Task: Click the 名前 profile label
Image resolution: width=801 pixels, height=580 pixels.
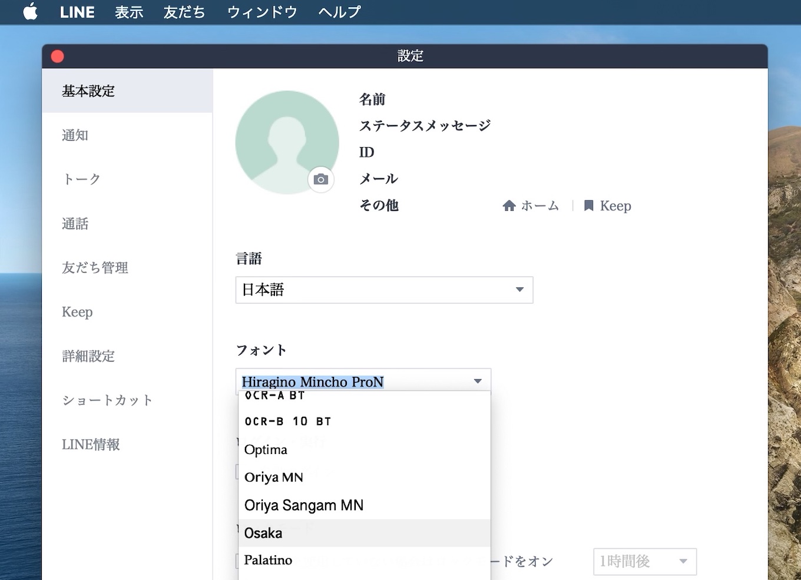Action: coord(372,100)
